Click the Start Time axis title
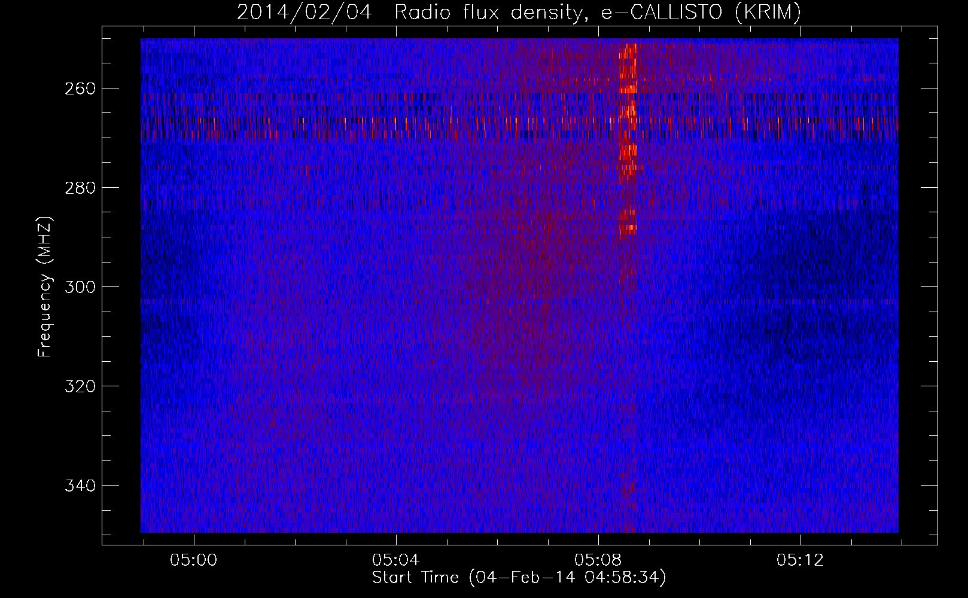This screenshot has height=598, width=968. [519, 578]
